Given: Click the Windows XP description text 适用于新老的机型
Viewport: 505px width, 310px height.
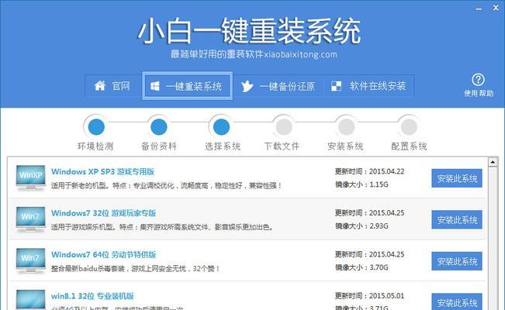Looking at the screenshot, I should tap(166, 186).
